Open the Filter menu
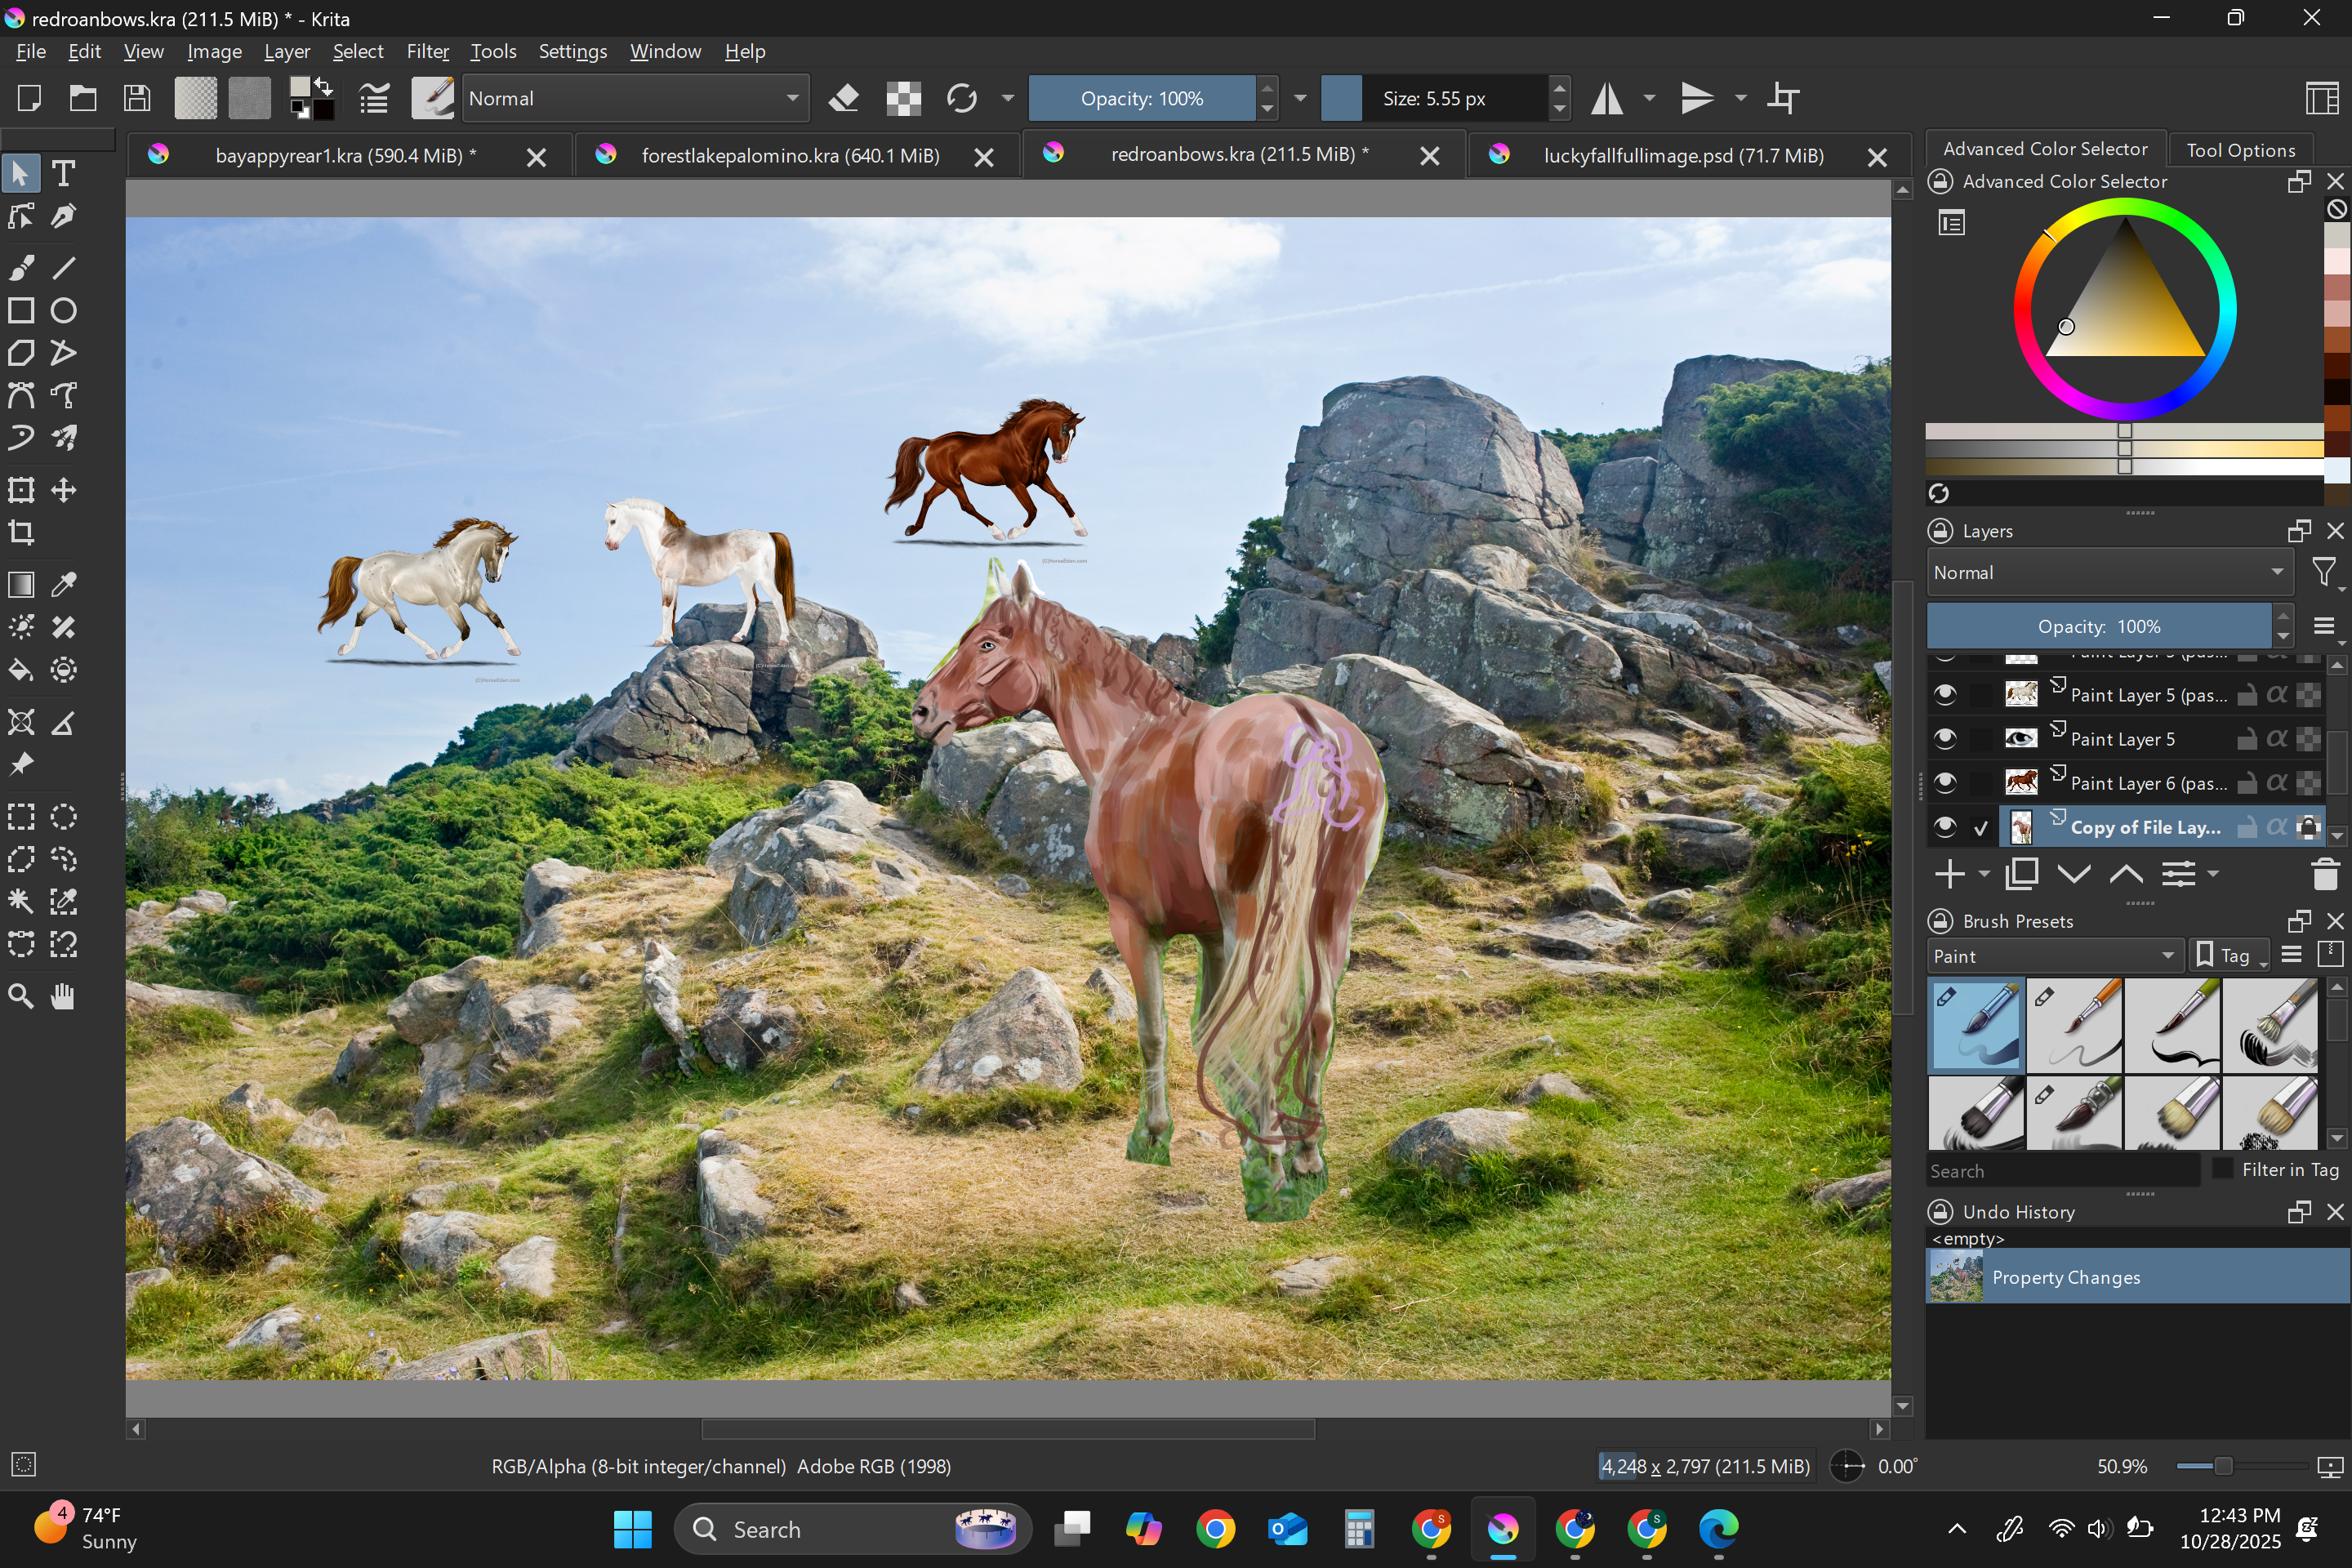Viewport: 2352px width, 1568px height. click(427, 51)
